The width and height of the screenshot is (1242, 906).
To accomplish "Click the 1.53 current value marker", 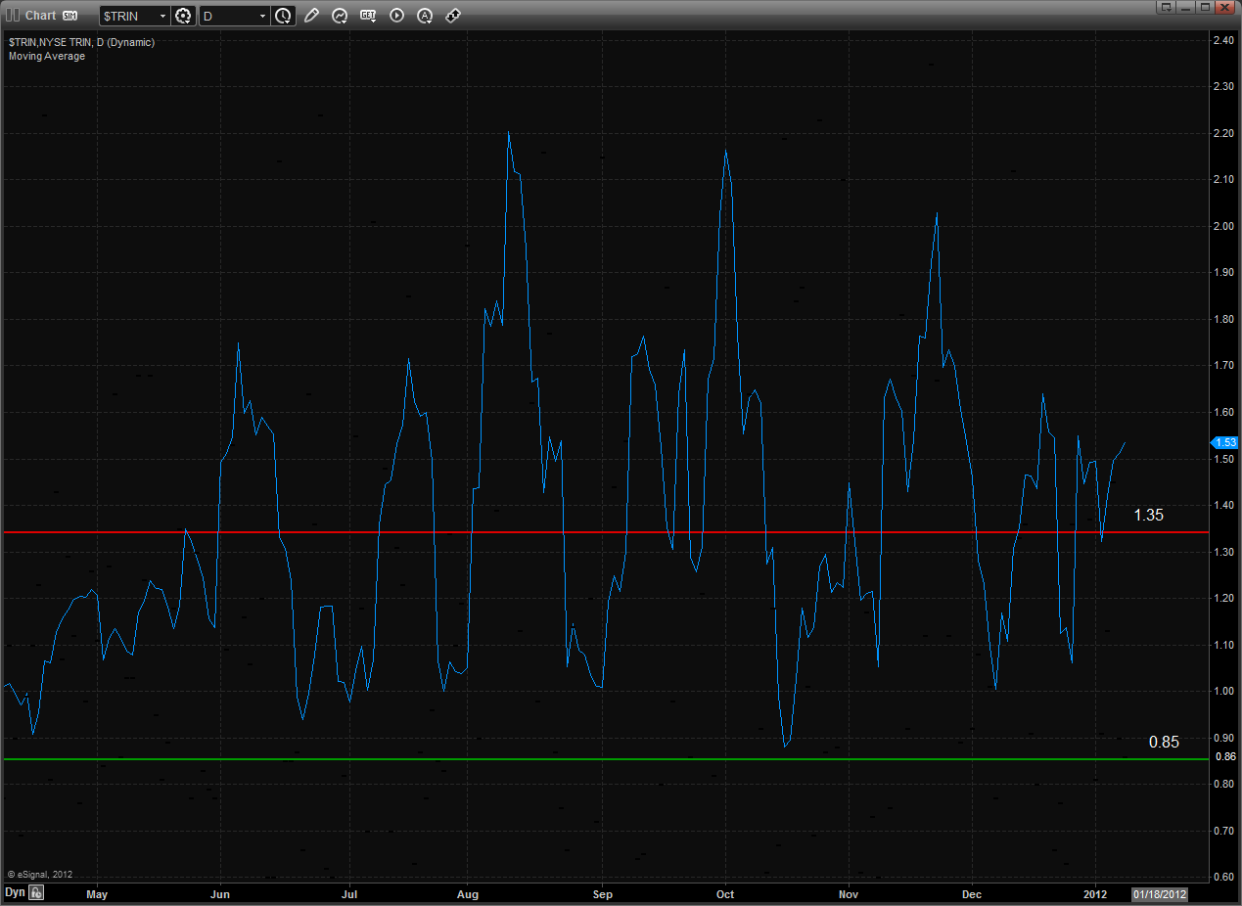I will pos(1224,442).
